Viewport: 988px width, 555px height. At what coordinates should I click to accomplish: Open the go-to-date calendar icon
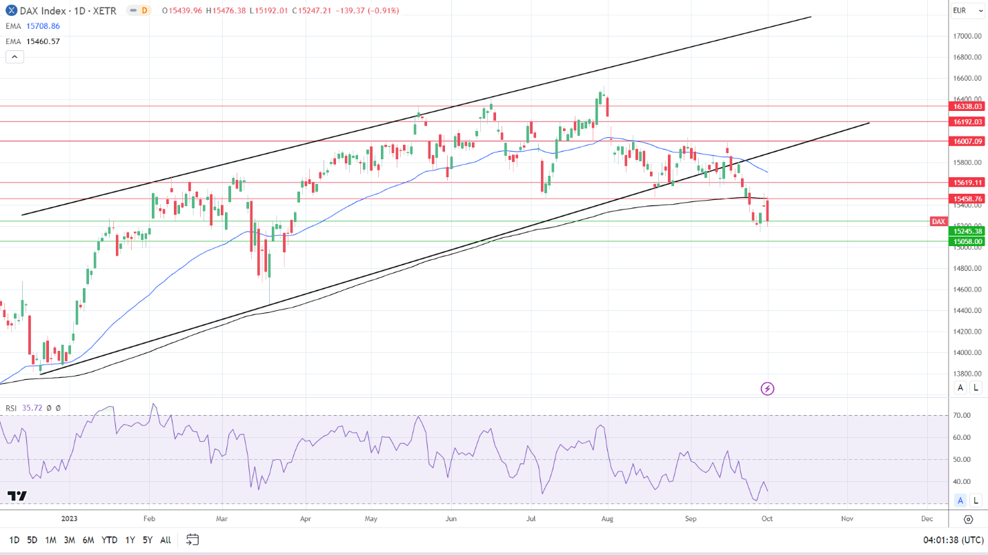[192, 540]
